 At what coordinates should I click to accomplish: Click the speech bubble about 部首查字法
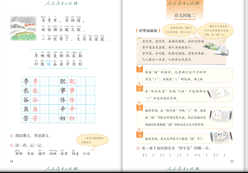click(x=216, y=30)
